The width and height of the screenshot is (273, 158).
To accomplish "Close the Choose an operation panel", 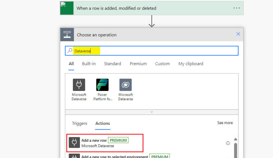I will [x=238, y=34].
